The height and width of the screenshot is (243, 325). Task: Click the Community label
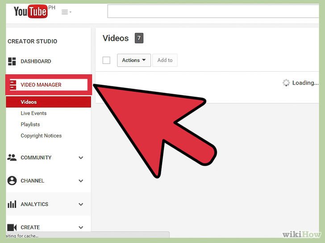point(36,158)
